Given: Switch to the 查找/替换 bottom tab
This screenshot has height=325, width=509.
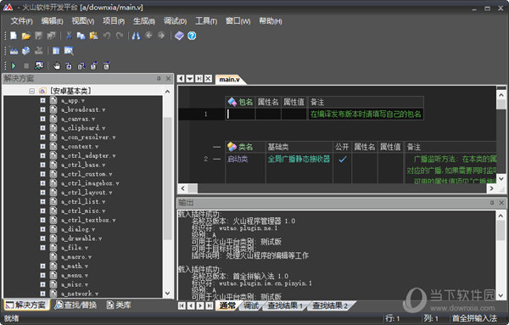Looking at the screenshot, I should coord(76,305).
